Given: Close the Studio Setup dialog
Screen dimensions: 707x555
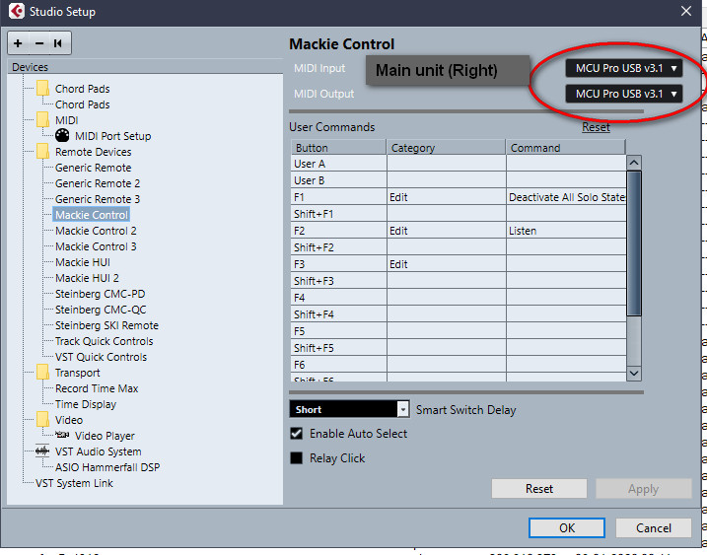Looking at the screenshot, I should coord(686,11).
